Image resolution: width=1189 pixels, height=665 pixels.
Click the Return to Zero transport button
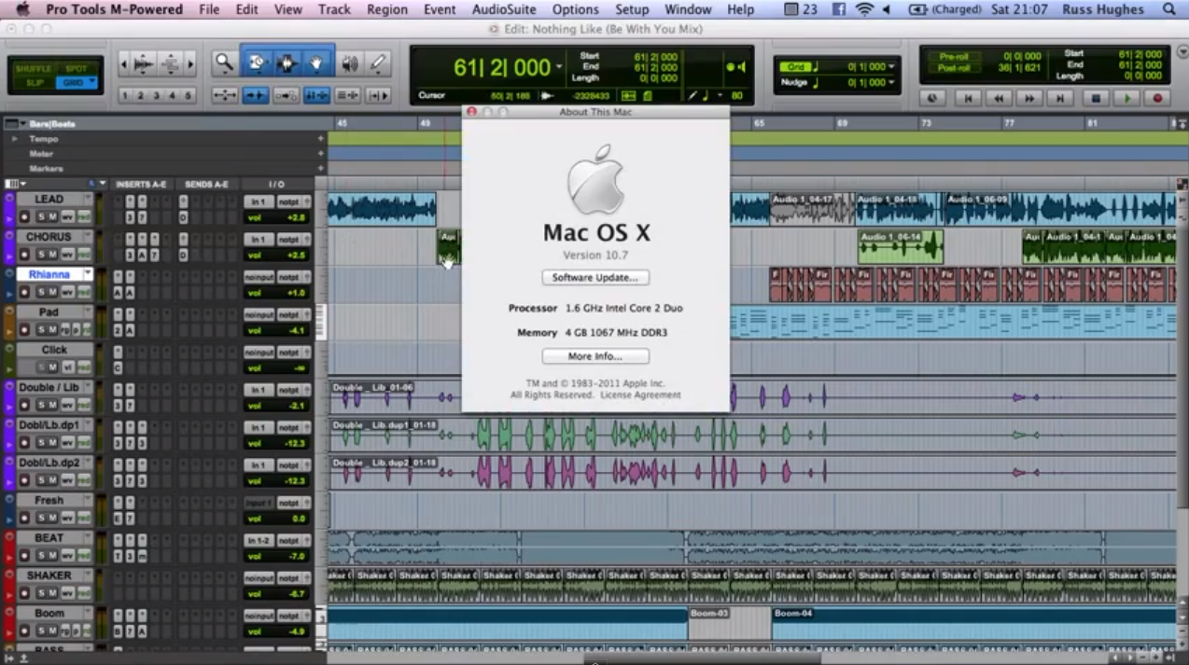968,98
